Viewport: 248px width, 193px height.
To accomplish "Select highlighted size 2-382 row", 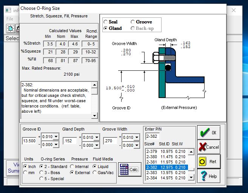I will coord(167,167).
